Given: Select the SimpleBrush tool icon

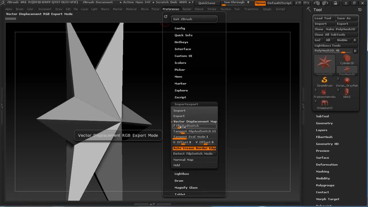Looking at the screenshot, I should (325, 82).
